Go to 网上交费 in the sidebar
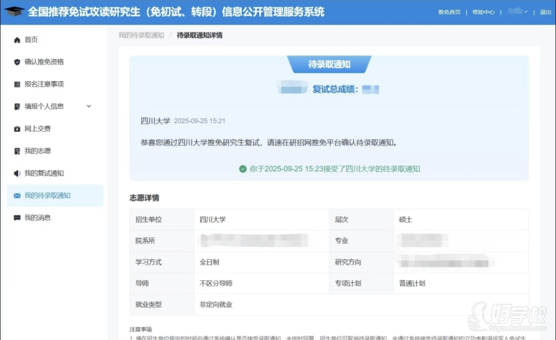This screenshot has width=556, height=340. pos(38,128)
